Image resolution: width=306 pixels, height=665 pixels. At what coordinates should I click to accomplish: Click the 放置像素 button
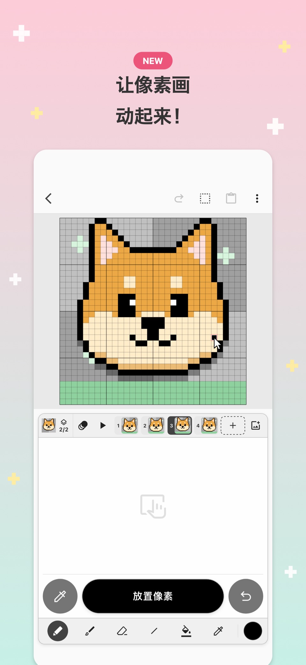[153, 596]
